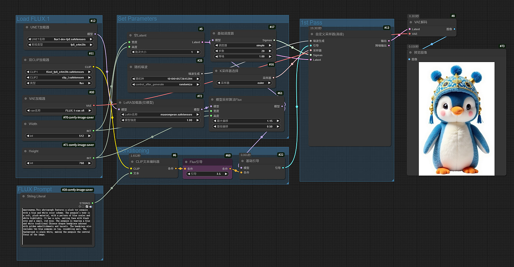Click the Flux引导 guidance value 3.5 slider
Image resolution: width=514 pixels, height=267 pixels.
(x=208, y=174)
